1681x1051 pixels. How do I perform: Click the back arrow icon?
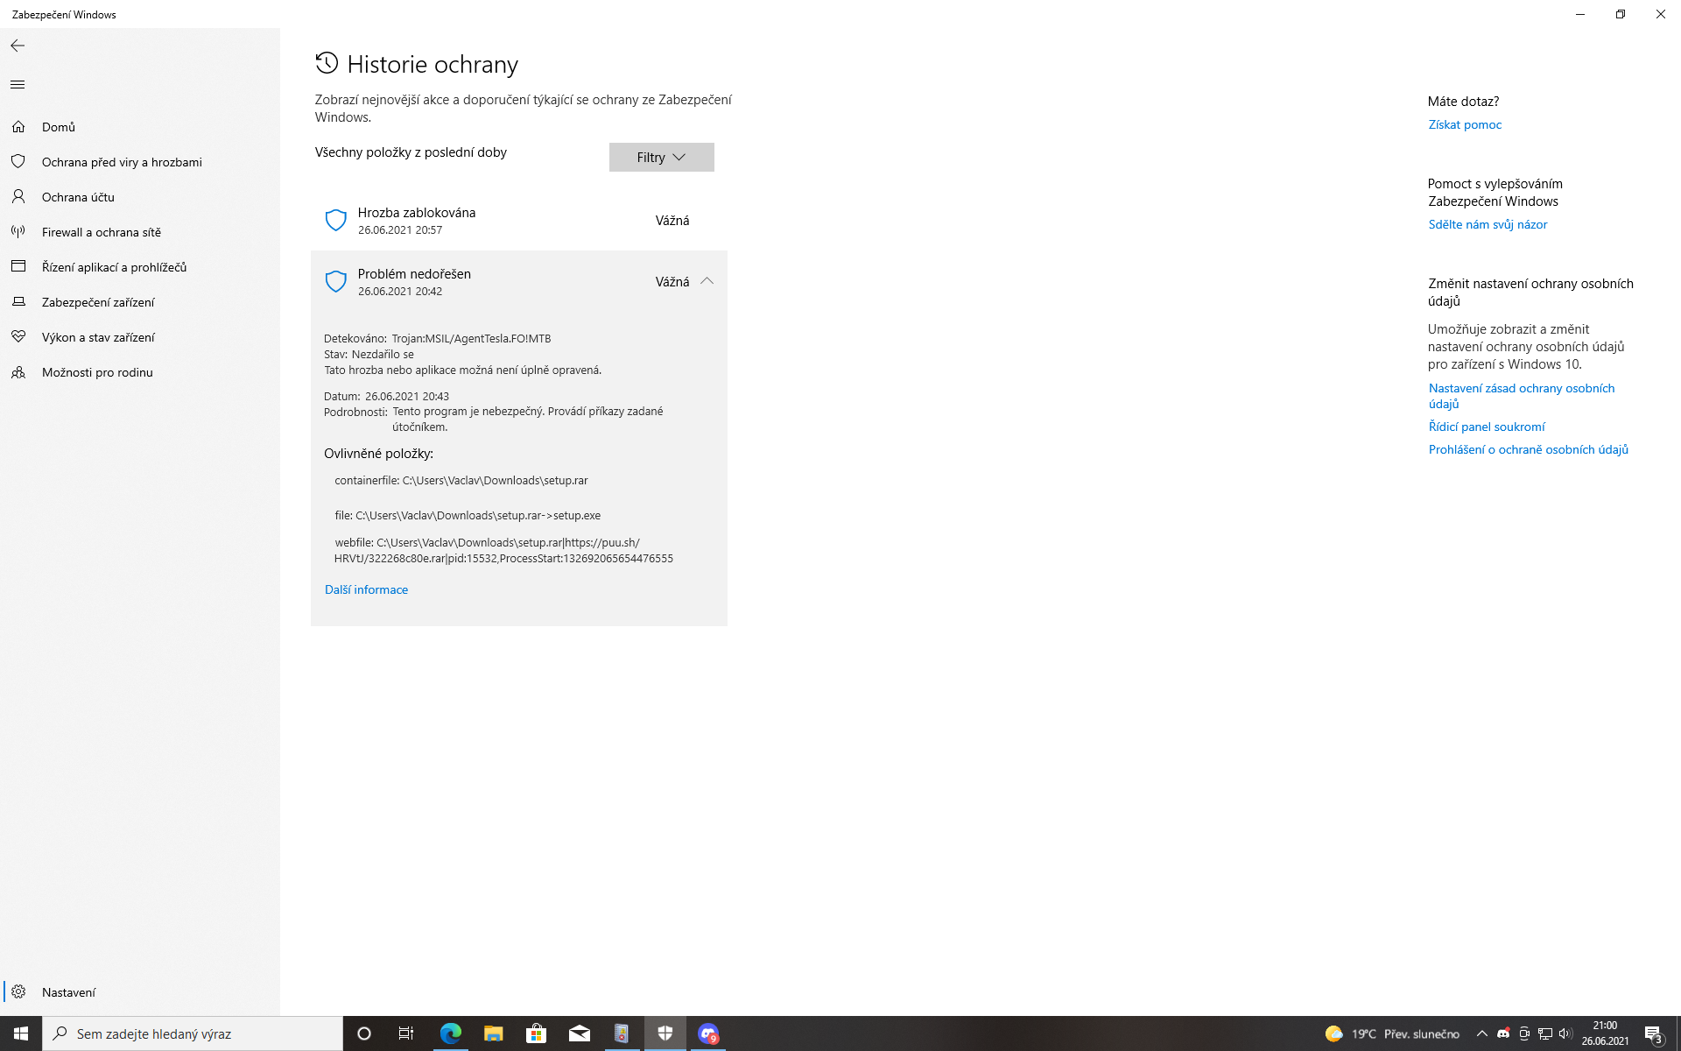tap(18, 46)
